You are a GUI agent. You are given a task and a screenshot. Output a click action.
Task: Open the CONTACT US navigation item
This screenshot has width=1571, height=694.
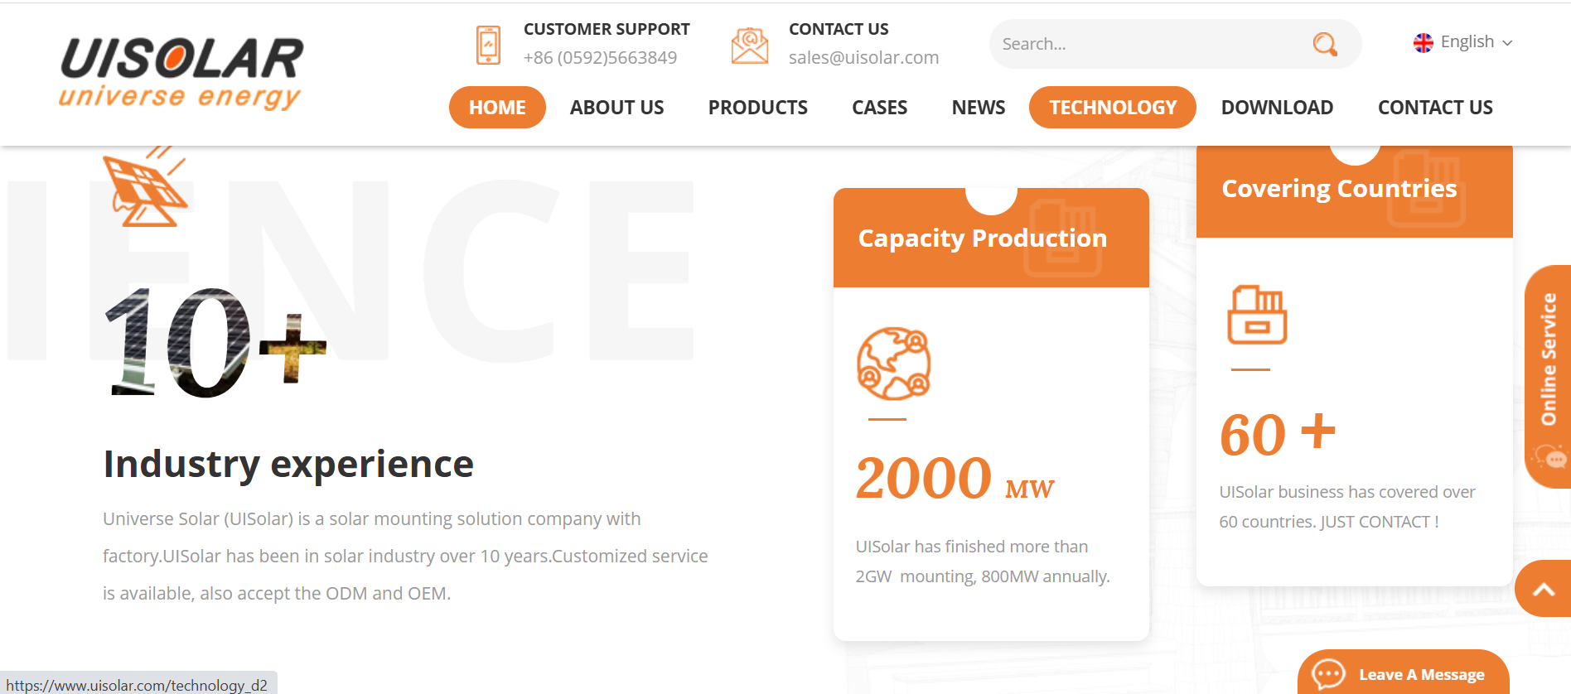point(1435,108)
